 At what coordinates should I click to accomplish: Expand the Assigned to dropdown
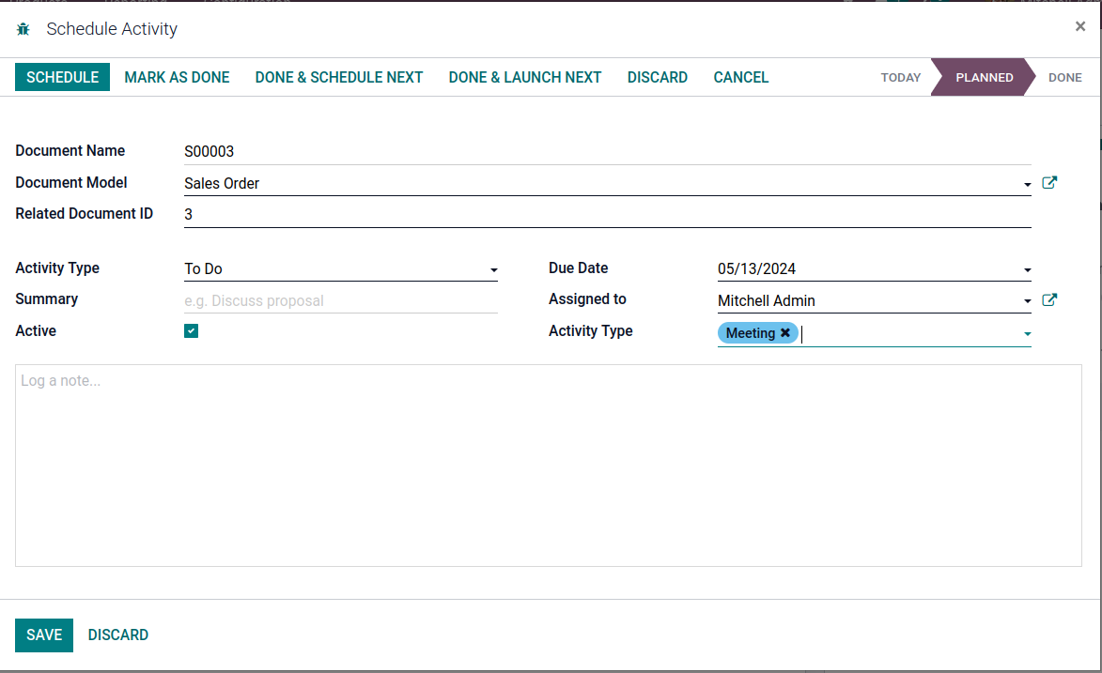pos(1027,302)
